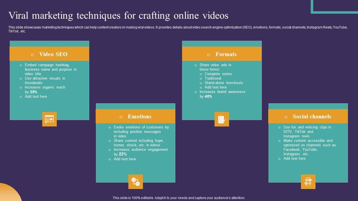Click 'Add text here' in Emotions card

(x=125, y=159)
